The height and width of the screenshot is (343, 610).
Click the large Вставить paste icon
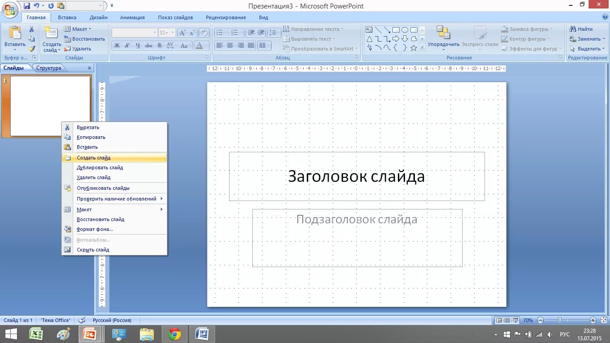click(15, 33)
